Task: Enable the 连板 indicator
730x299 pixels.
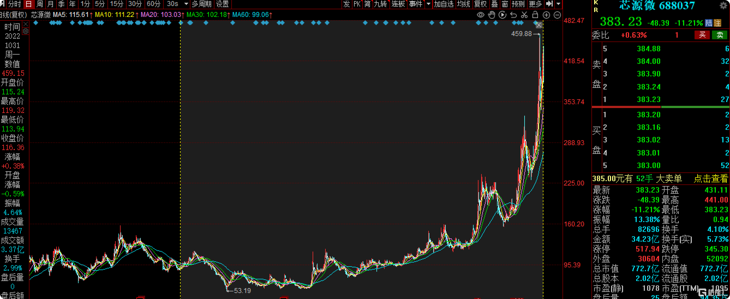Action: click(398, 4)
